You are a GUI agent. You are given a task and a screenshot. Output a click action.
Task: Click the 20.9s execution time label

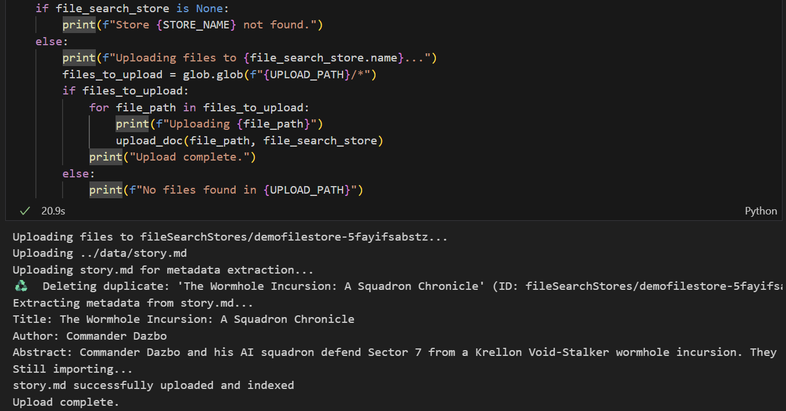click(x=53, y=211)
